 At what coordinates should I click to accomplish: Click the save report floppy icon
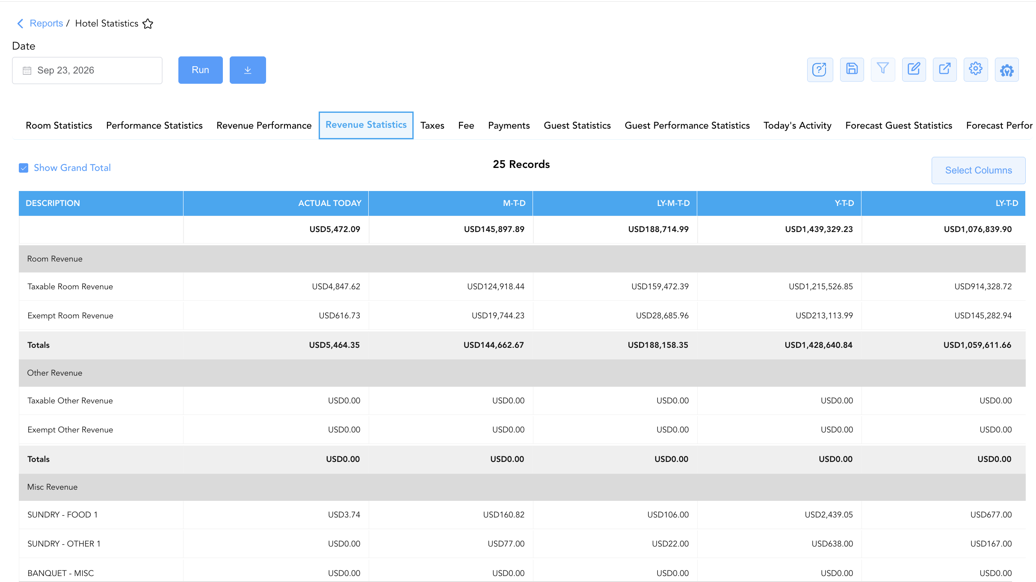coord(852,70)
